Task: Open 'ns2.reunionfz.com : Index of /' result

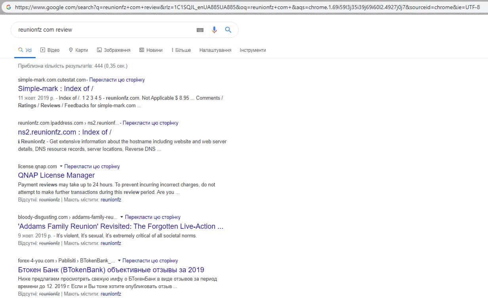Action: (x=65, y=132)
